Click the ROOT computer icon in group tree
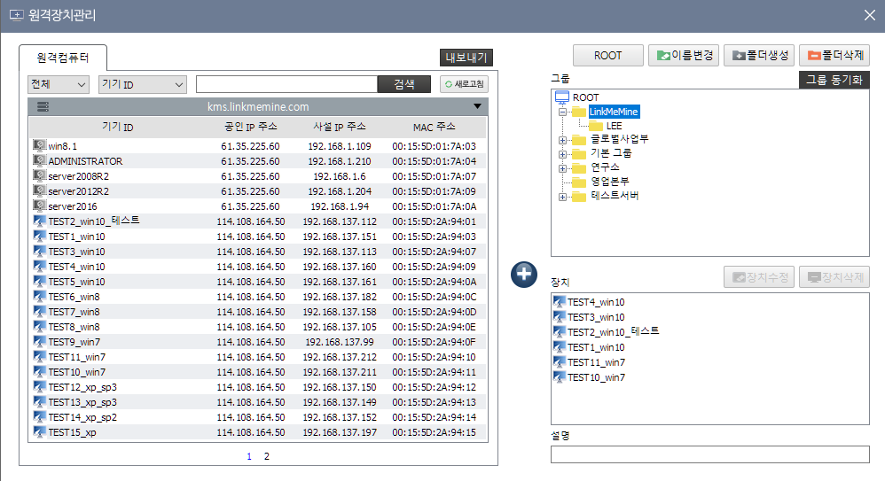This screenshot has width=885, height=481. (x=561, y=97)
